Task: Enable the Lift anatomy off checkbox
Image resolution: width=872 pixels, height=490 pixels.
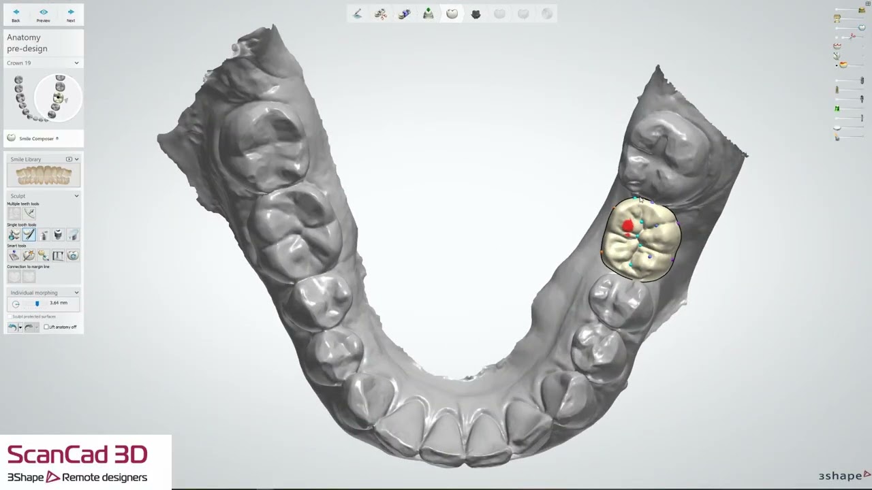Action: coord(46,327)
